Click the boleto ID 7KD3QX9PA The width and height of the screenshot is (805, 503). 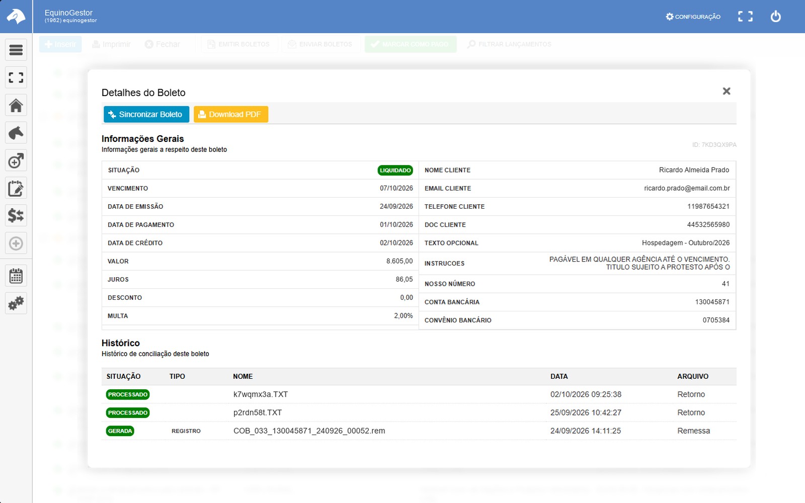tap(714, 145)
